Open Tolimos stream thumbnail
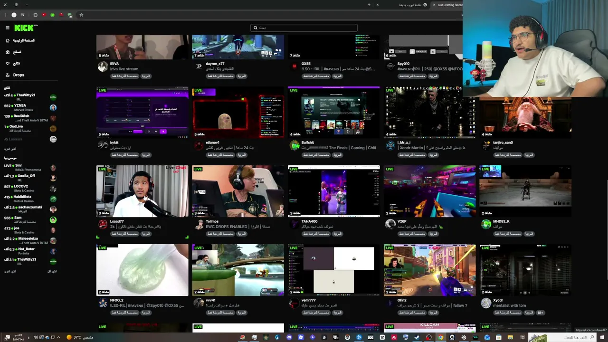This screenshot has height=342, width=608. [238, 191]
